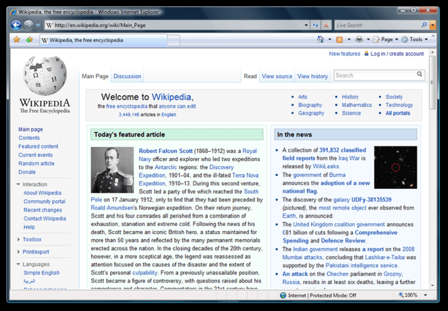Open the Robert Falcon Scott article link
This screenshot has width=448, height=311.
click(165, 151)
